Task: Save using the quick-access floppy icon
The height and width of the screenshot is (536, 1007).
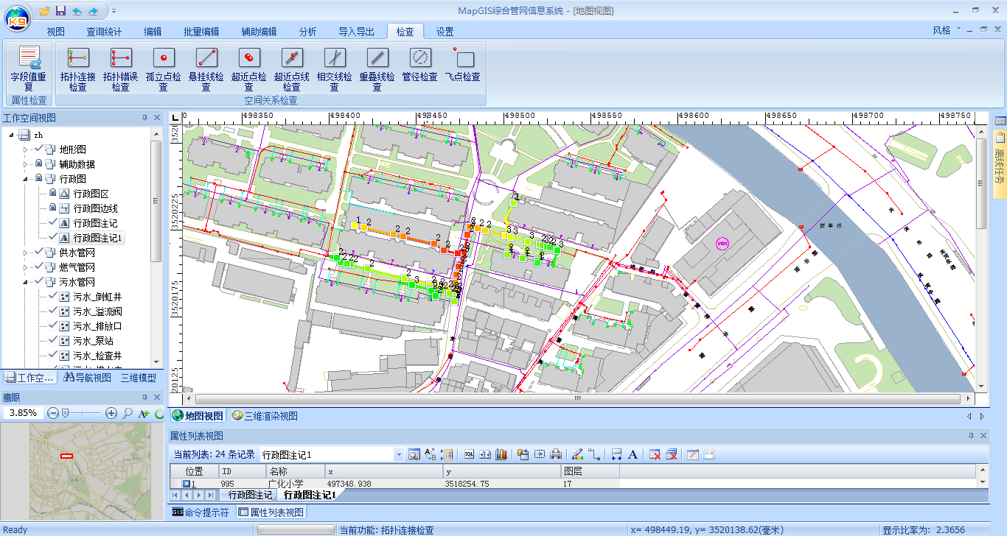Action: click(x=60, y=11)
